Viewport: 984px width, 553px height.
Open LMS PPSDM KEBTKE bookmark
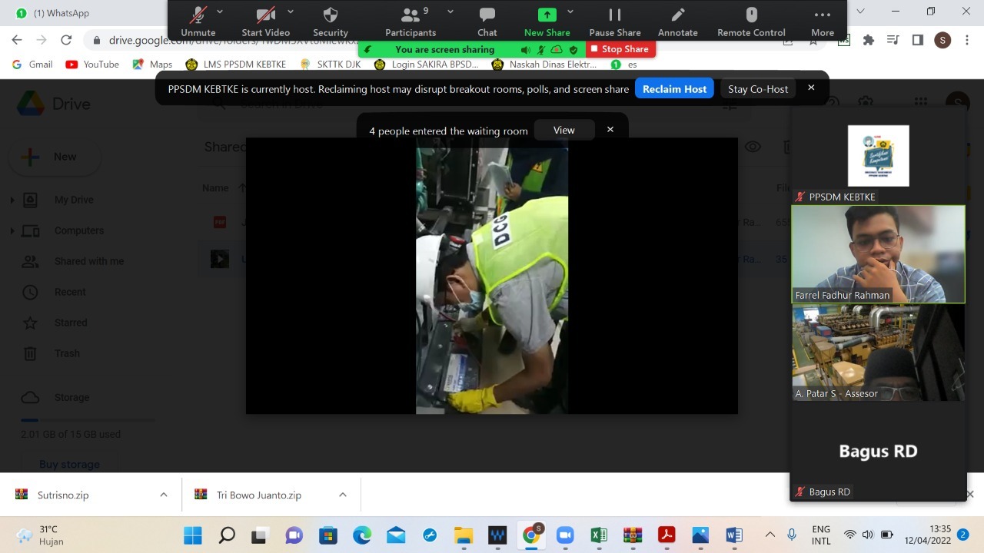pyautogui.click(x=236, y=65)
